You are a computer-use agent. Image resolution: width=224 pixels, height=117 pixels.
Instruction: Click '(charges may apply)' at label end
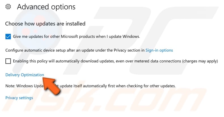[200, 61]
